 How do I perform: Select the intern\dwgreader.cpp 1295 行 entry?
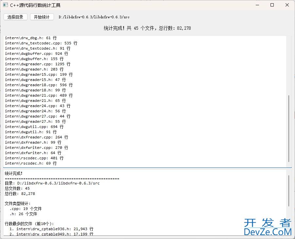pyautogui.click(x=38, y=64)
